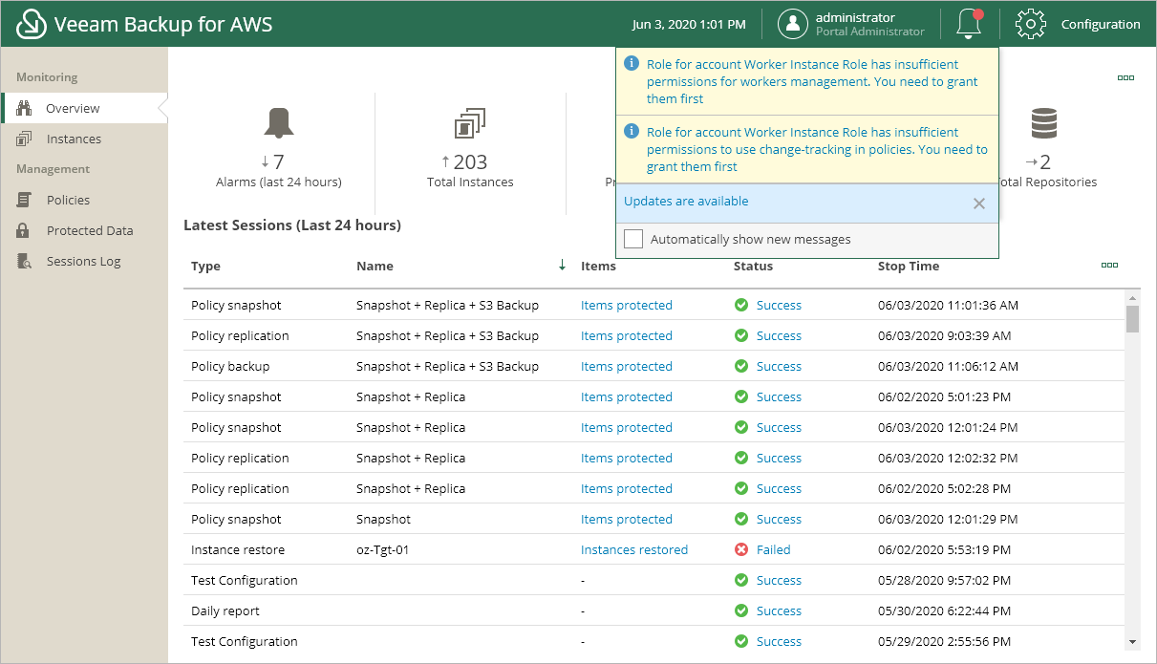Open Sessions Log section
The width and height of the screenshot is (1157, 664).
click(83, 261)
